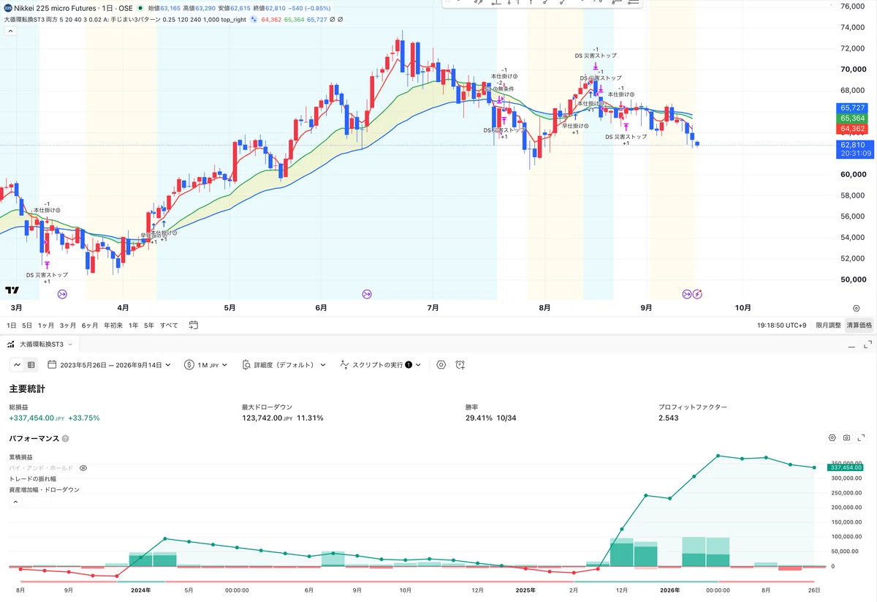Open chart settings gear beside time axis

tap(857, 308)
